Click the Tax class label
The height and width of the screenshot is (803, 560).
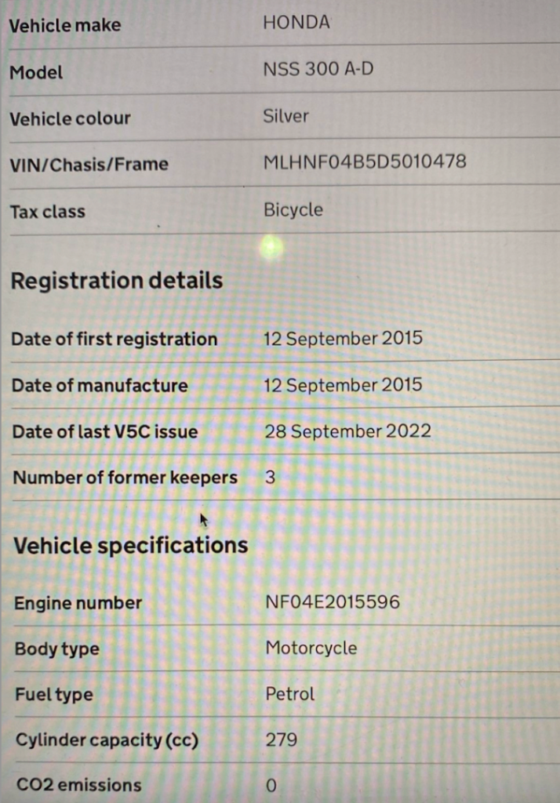click(48, 212)
